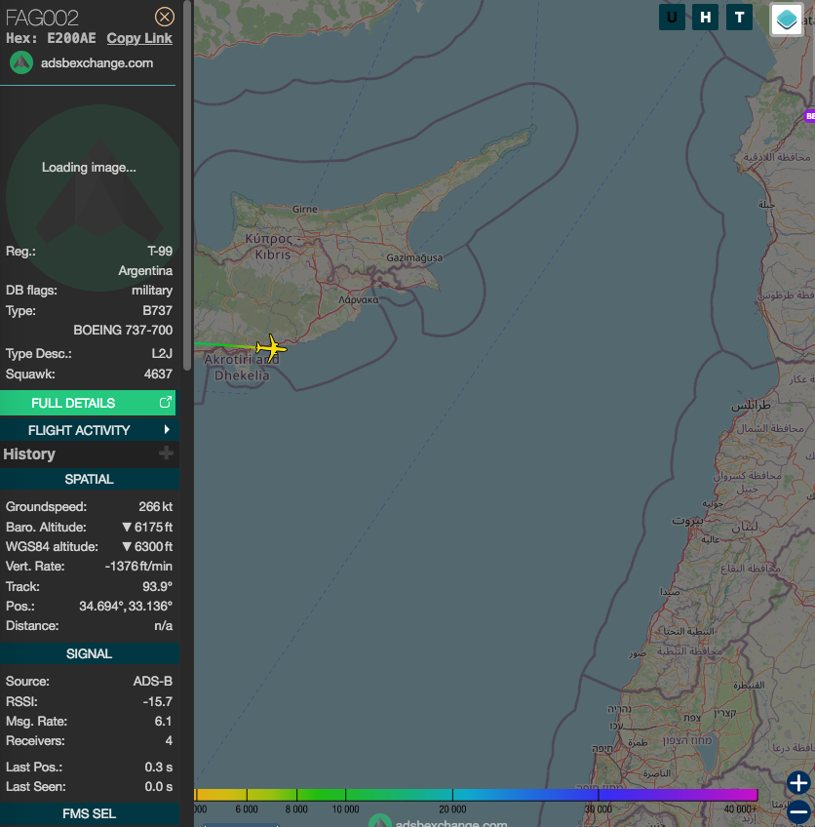Viewport: 815px width, 827px height.
Task: Expand the FLIGHT ACTIVITY section
Action: [88, 430]
